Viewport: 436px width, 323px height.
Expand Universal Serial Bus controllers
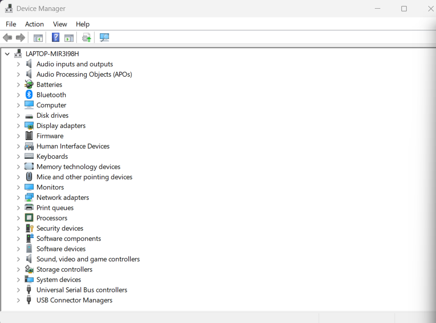18,290
